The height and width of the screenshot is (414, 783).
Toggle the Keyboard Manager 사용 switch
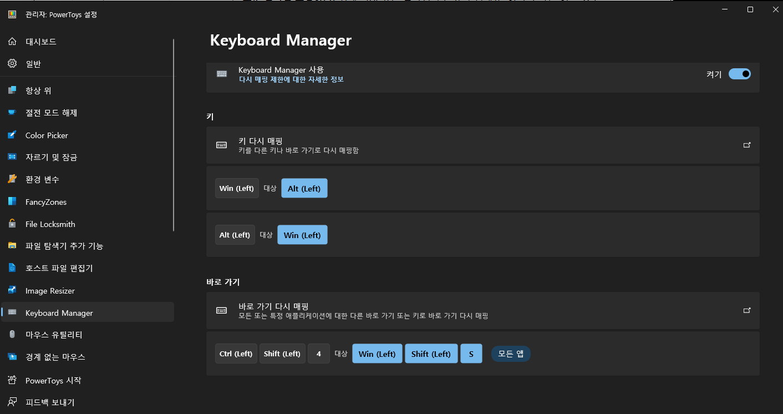point(739,74)
